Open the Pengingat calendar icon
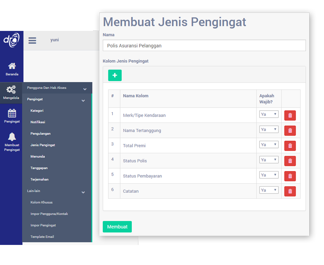Image resolution: width=324 pixels, height=265 pixels. click(12, 113)
